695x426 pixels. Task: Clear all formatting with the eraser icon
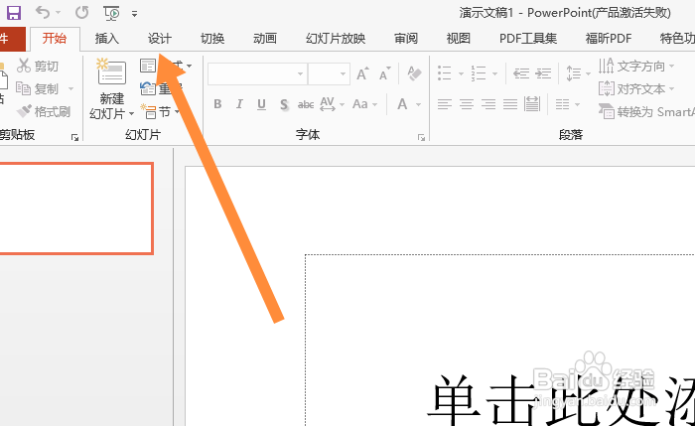tap(414, 73)
